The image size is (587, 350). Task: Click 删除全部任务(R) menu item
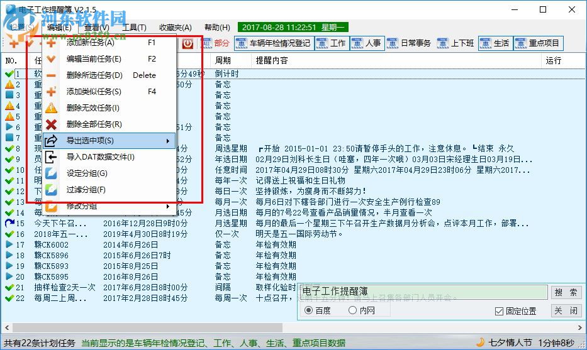point(109,124)
